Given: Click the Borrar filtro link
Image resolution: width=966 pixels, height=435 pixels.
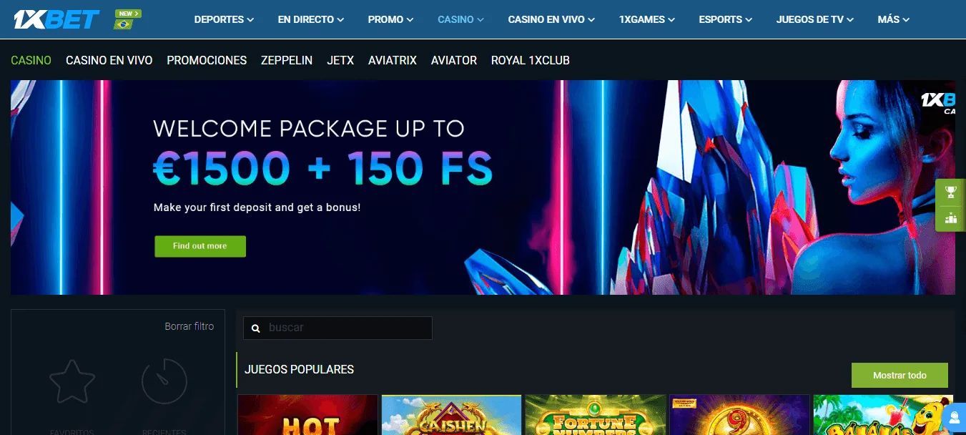Looking at the screenshot, I should [x=189, y=326].
